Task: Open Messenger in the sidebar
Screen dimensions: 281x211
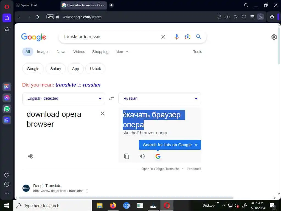Action: [x=7, y=98]
